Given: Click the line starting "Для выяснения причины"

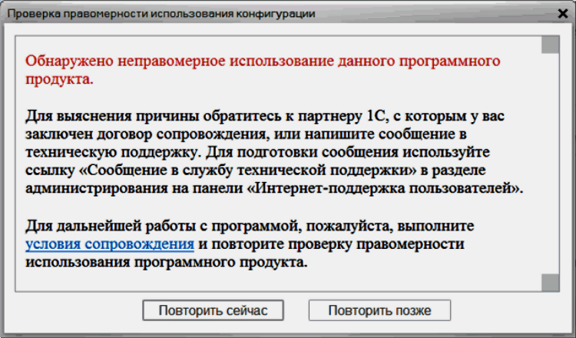Looking at the screenshot, I should coord(269,115).
